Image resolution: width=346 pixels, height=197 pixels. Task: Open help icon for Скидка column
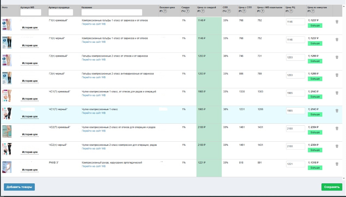[x=188, y=11]
